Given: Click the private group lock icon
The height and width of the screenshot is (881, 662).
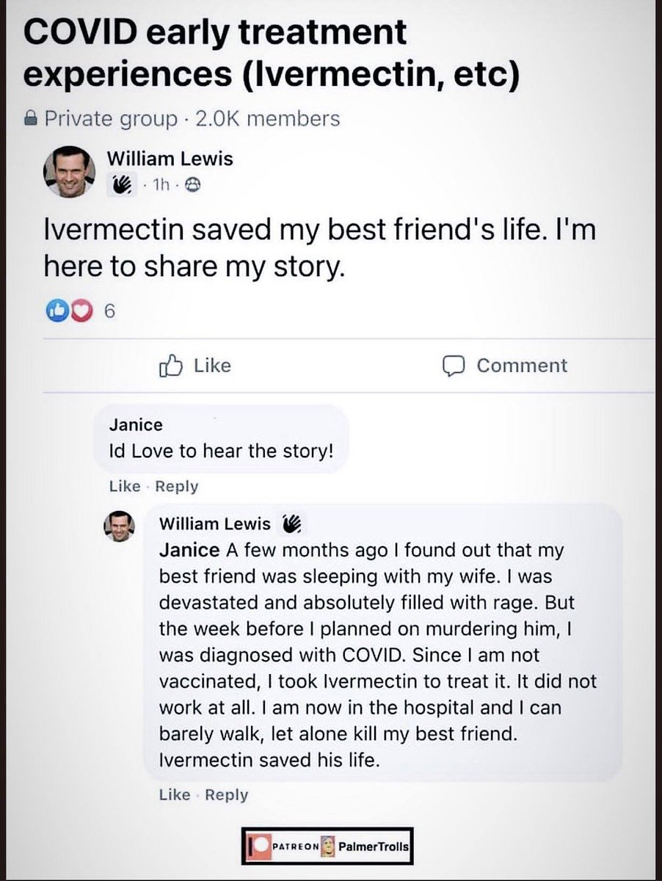Looking at the screenshot, I should [x=30, y=117].
